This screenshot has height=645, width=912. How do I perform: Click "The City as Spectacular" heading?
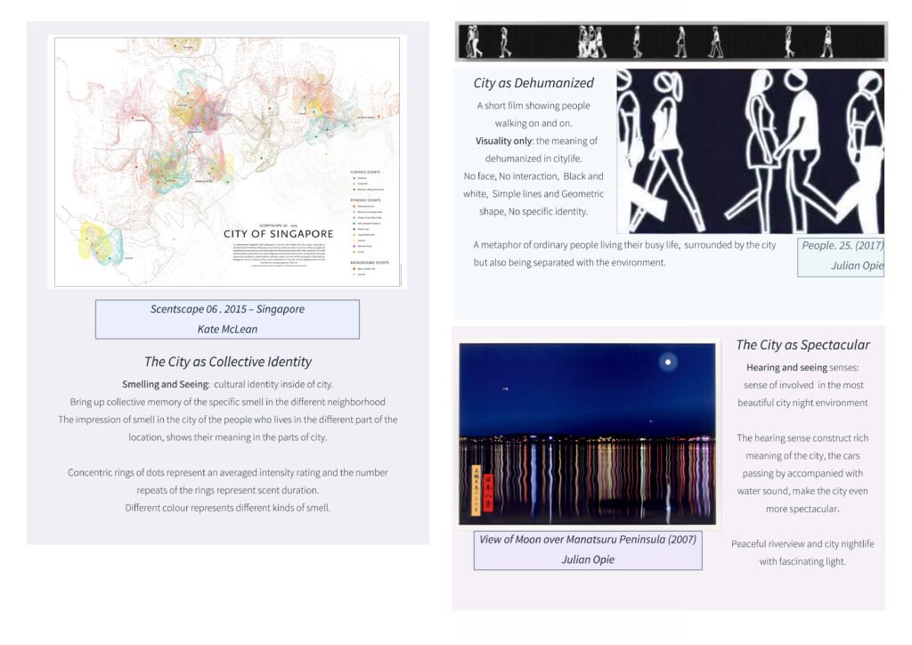(802, 345)
